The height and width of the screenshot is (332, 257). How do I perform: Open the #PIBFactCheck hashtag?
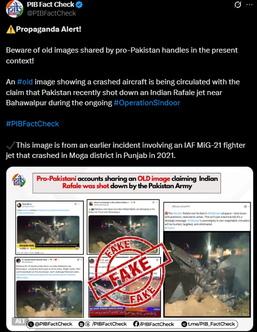33,124
